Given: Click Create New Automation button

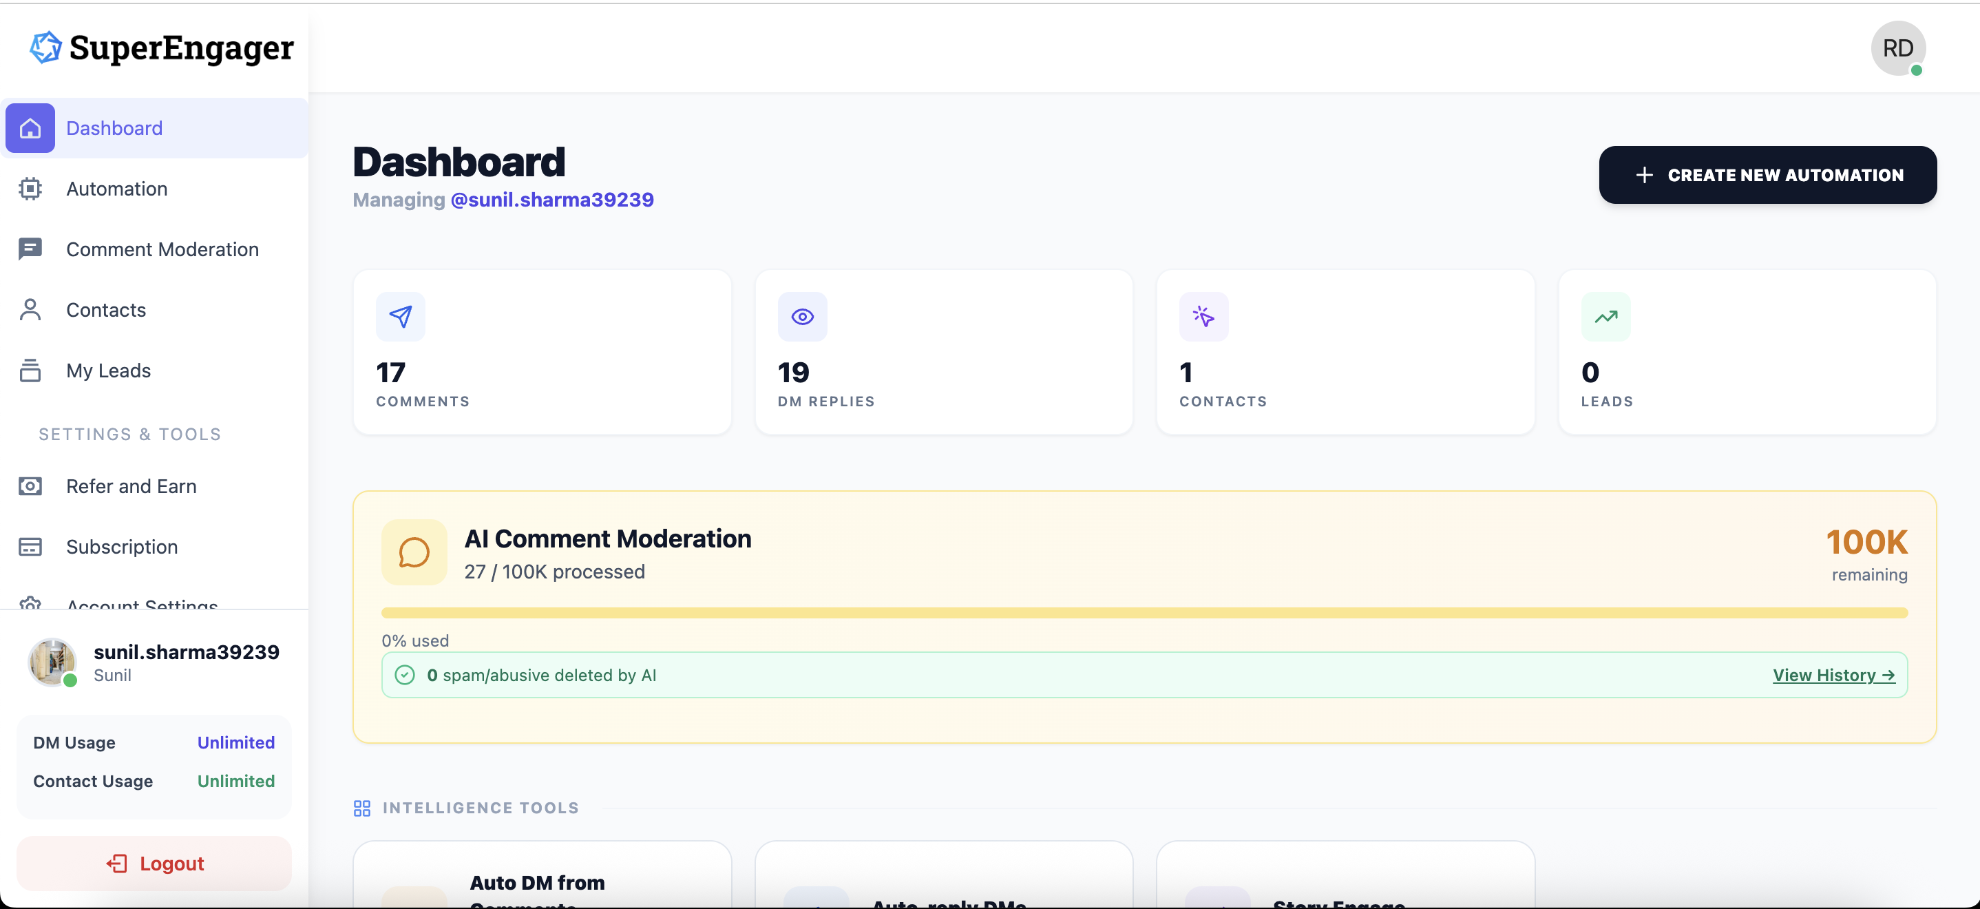Looking at the screenshot, I should point(1768,176).
